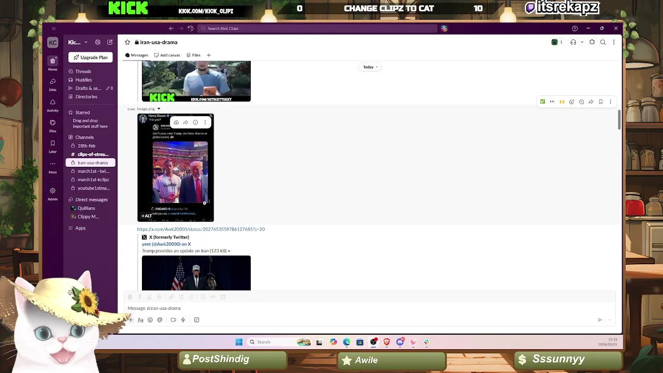Toggle bold formatting in composer
This screenshot has height=373, width=663.
[x=130, y=297]
